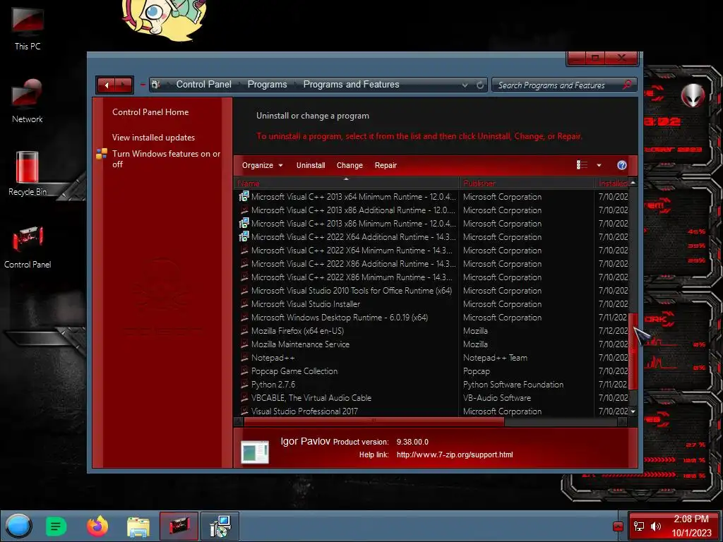Click the Change toolbar command
Screen dimensions: 723x542
pyautogui.click(x=349, y=165)
